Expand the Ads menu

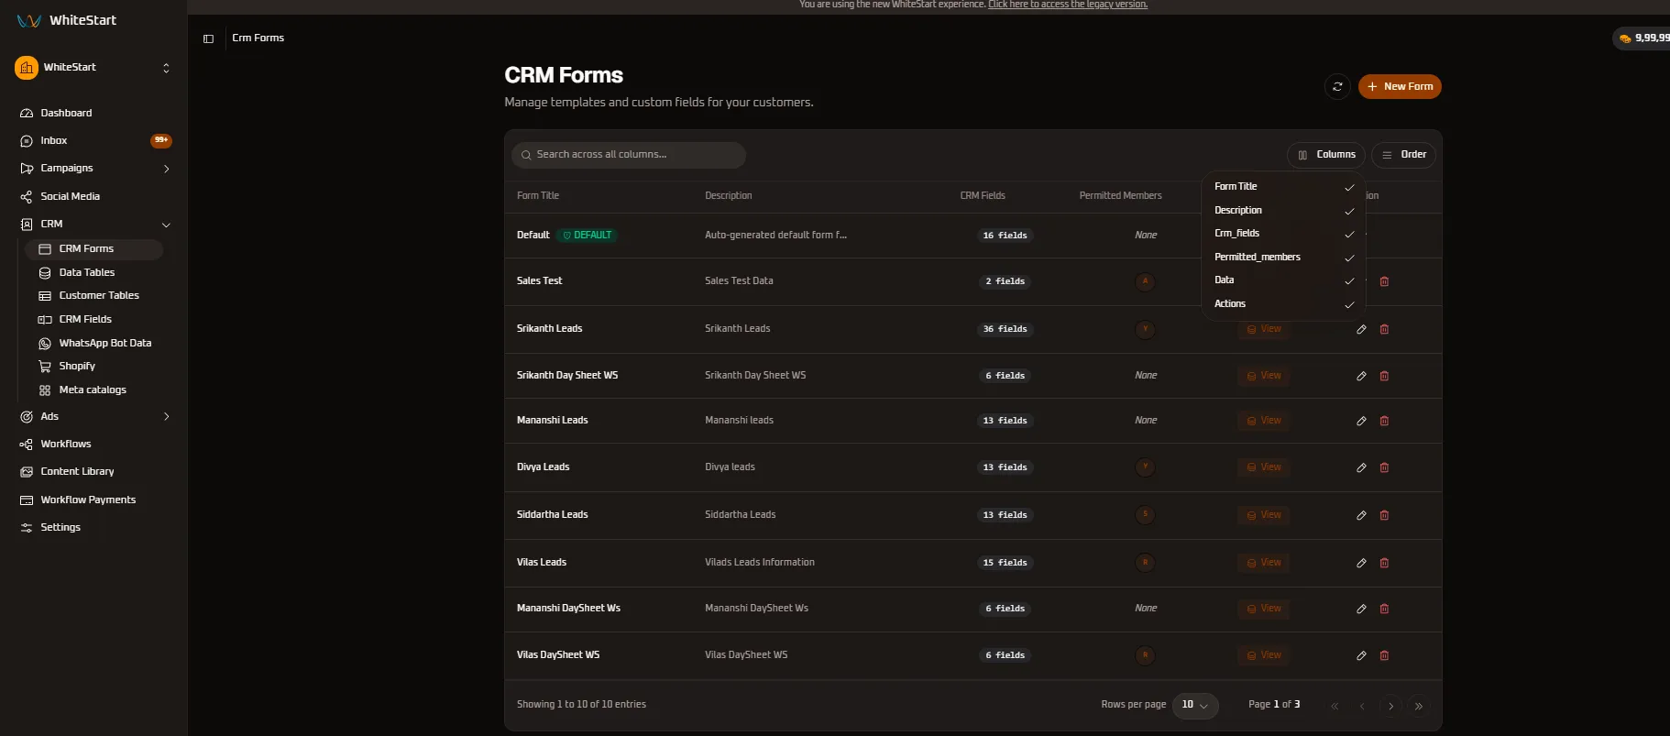[94, 416]
